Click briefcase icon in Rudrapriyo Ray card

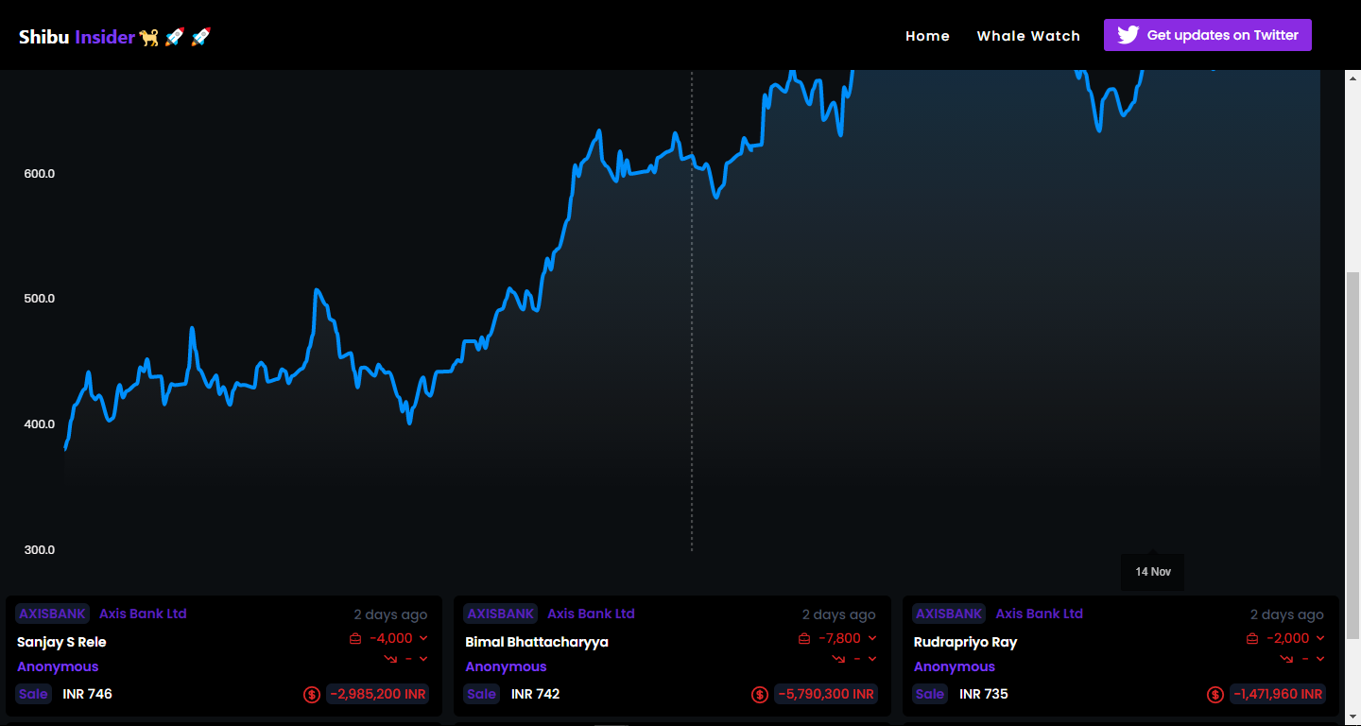pyautogui.click(x=1252, y=638)
